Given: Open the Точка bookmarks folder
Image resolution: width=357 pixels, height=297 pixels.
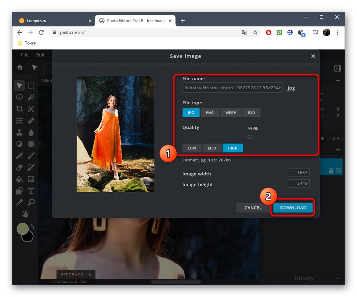Looking at the screenshot, I should pyautogui.click(x=27, y=43).
